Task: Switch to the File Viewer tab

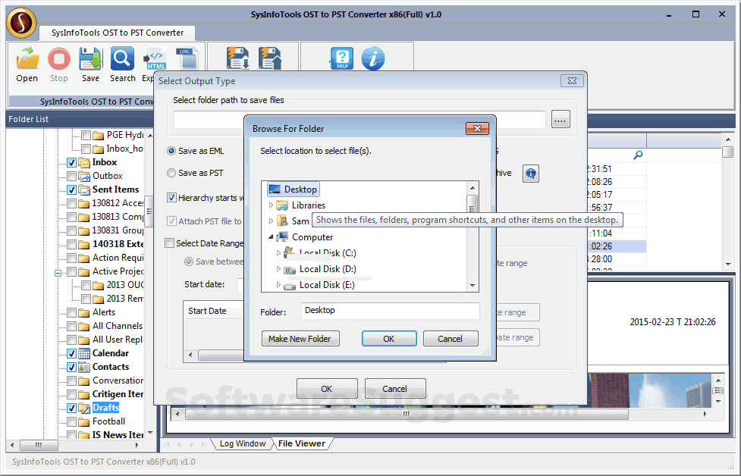Action: (302, 444)
